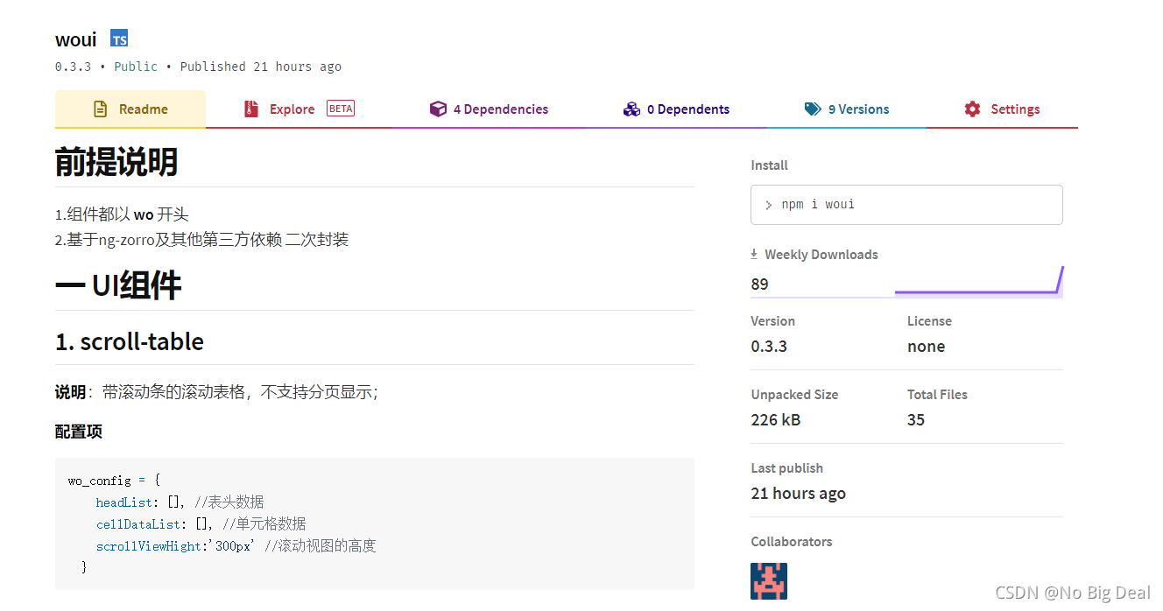The width and height of the screenshot is (1163, 611).
Task: Click the total files value 35
Action: pos(916,419)
